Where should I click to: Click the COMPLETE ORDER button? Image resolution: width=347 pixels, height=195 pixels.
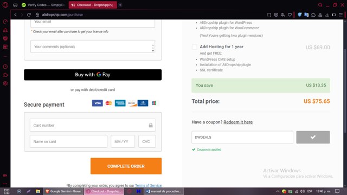126,166
